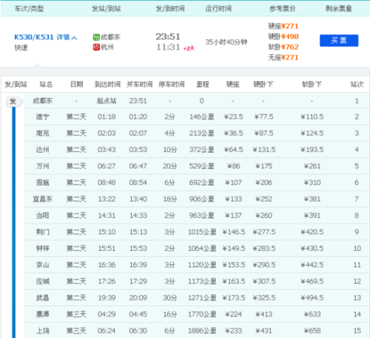Select the 万州 station name
This screenshot has height=338, width=370.
pyautogui.click(x=43, y=166)
